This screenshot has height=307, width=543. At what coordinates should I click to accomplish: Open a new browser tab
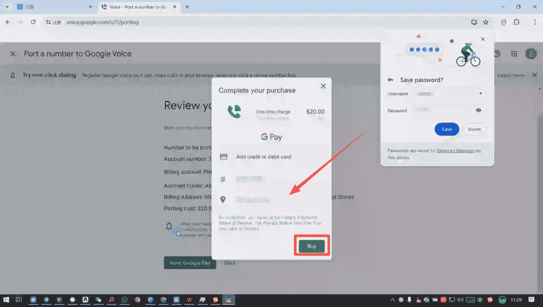tap(187, 7)
